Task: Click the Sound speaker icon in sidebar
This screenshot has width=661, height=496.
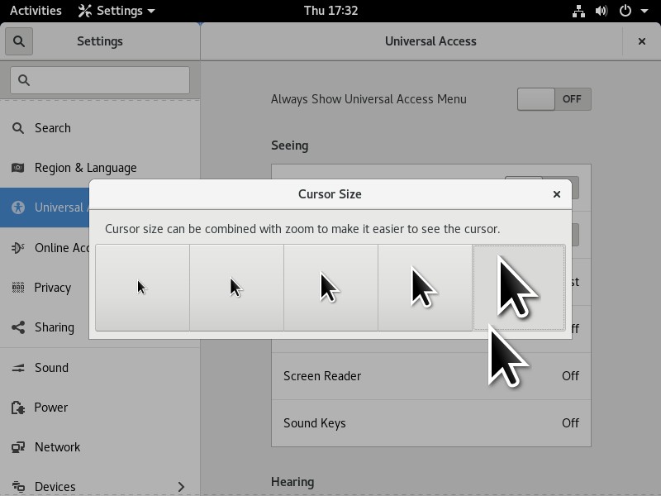Action: click(18, 368)
